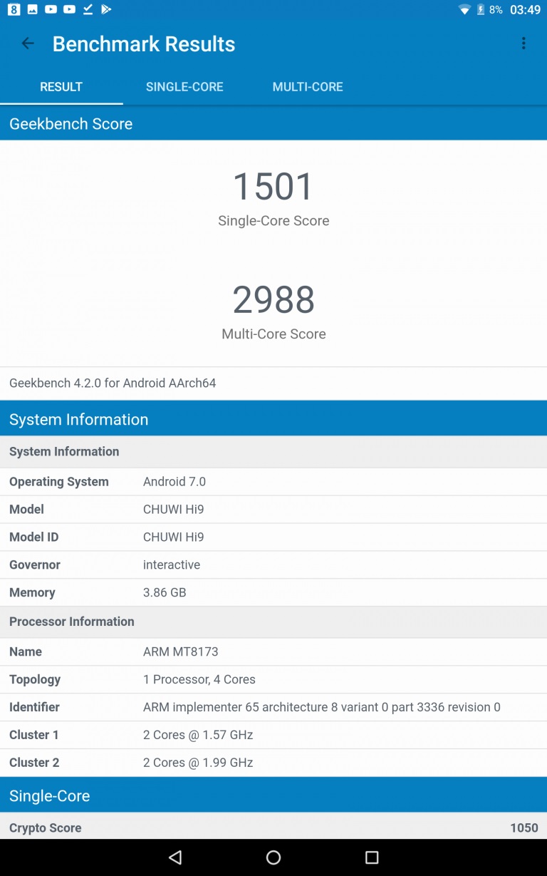Tap the second YouTube notification icon
Viewport: 547px width, 876px height.
[69, 9]
